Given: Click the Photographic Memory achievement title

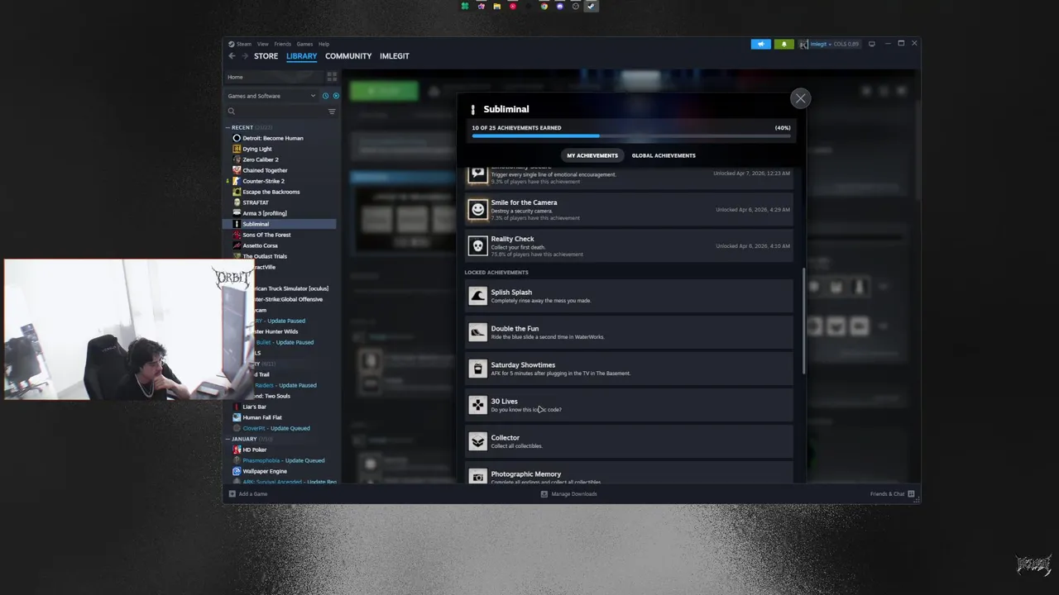Looking at the screenshot, I should point(525,474).
